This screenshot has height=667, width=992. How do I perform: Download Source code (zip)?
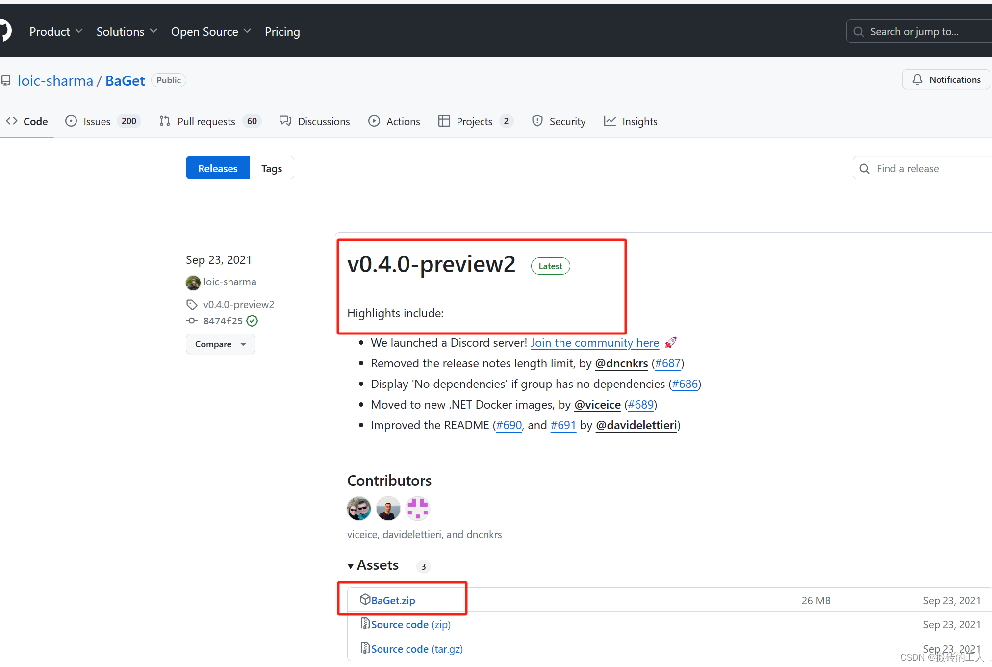point(410,624)
